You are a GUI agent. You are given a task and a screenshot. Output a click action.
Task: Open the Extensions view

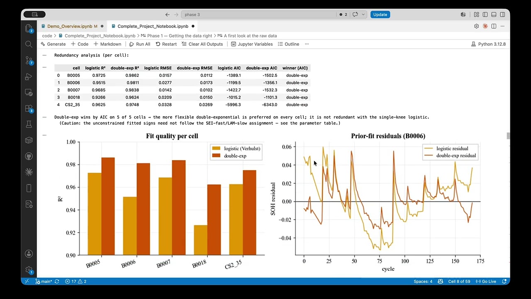click(29, 108)
